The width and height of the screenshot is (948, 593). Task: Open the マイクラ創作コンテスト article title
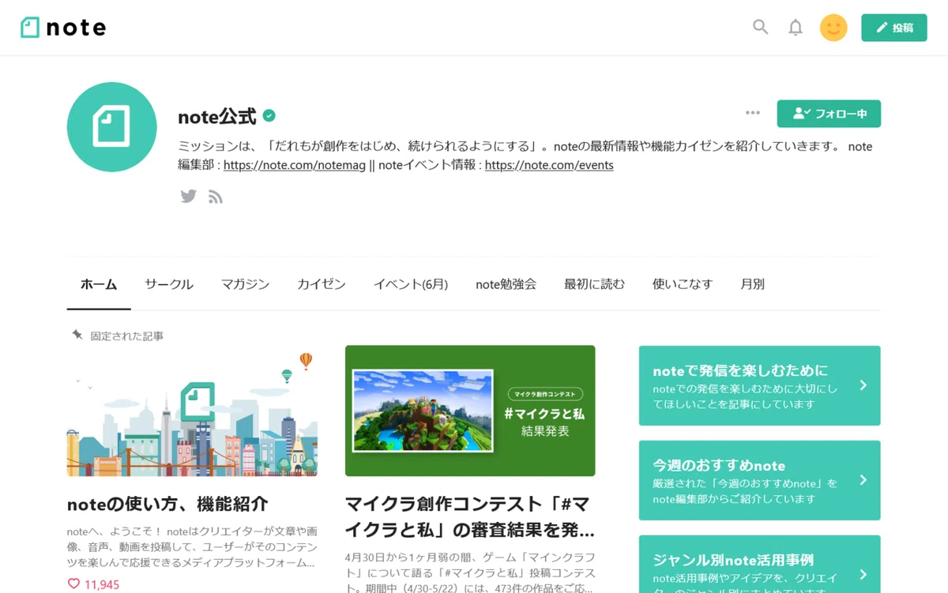coord(469,516)
